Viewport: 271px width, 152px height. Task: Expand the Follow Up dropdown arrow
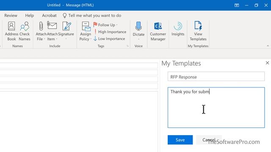(x=117, y=25)
